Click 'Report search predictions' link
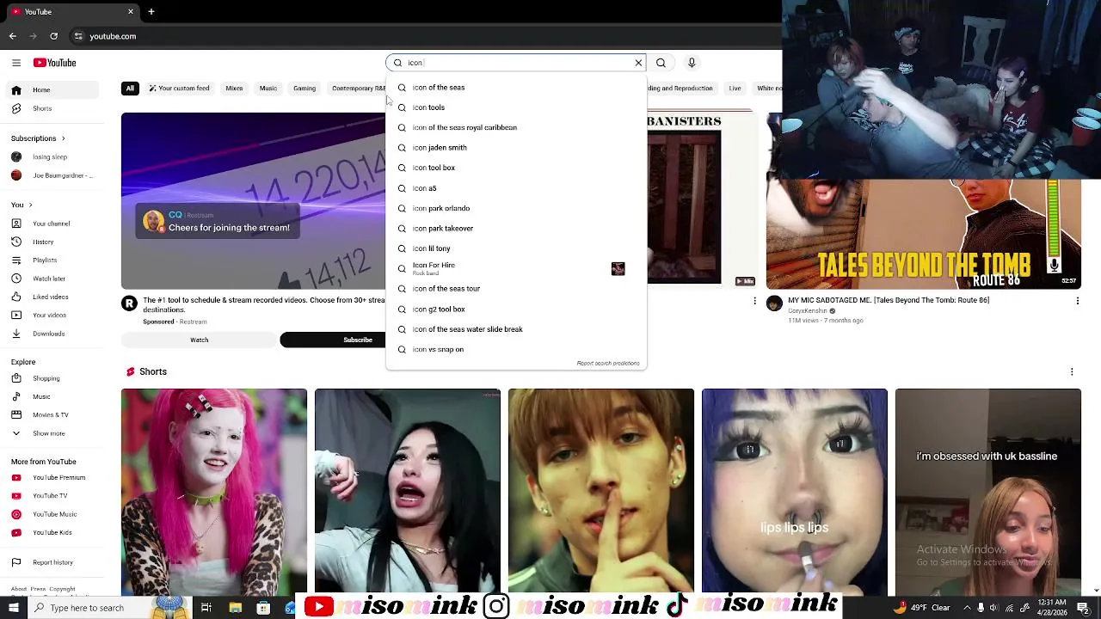Screen dimensions: 1101x619 (x=608, y=363)
